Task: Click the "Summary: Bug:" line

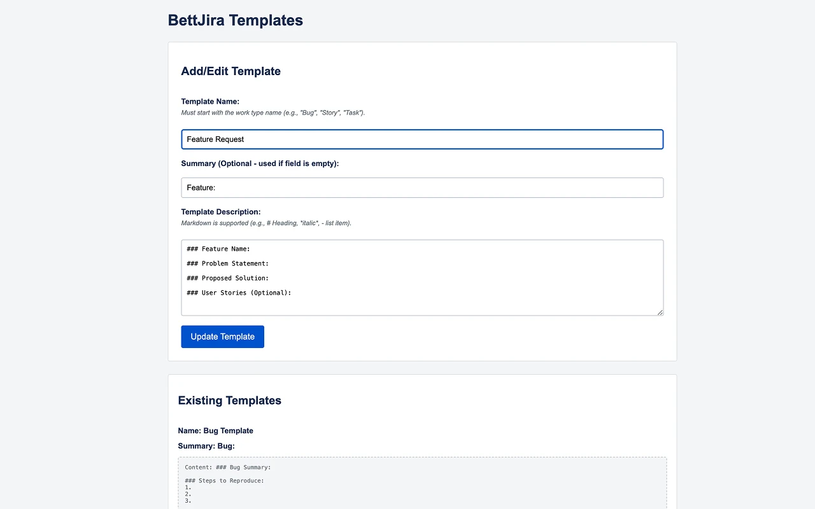Action: point(206,446)
